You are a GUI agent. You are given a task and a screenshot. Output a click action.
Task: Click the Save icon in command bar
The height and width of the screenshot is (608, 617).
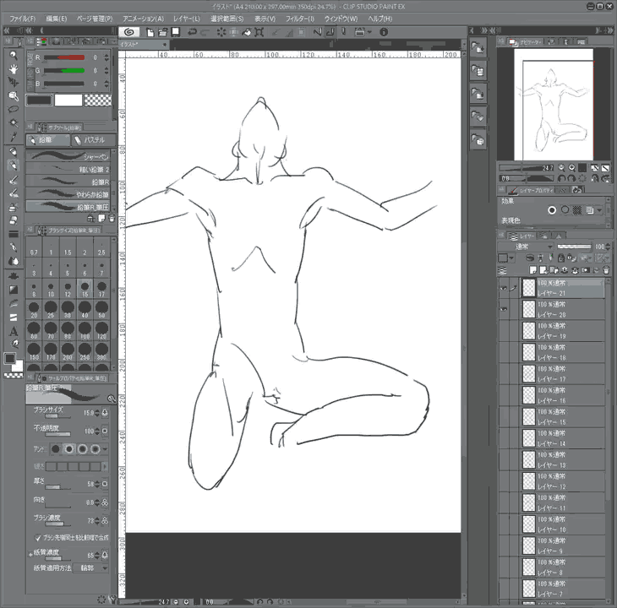pos(175,32)
